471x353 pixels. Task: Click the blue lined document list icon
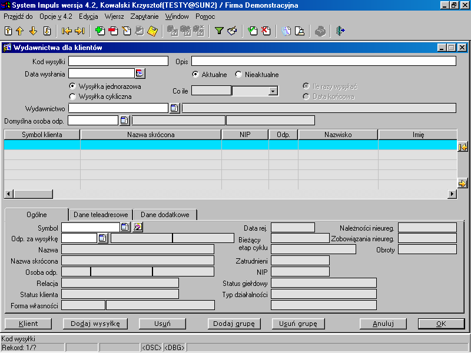tap(286, 31)
